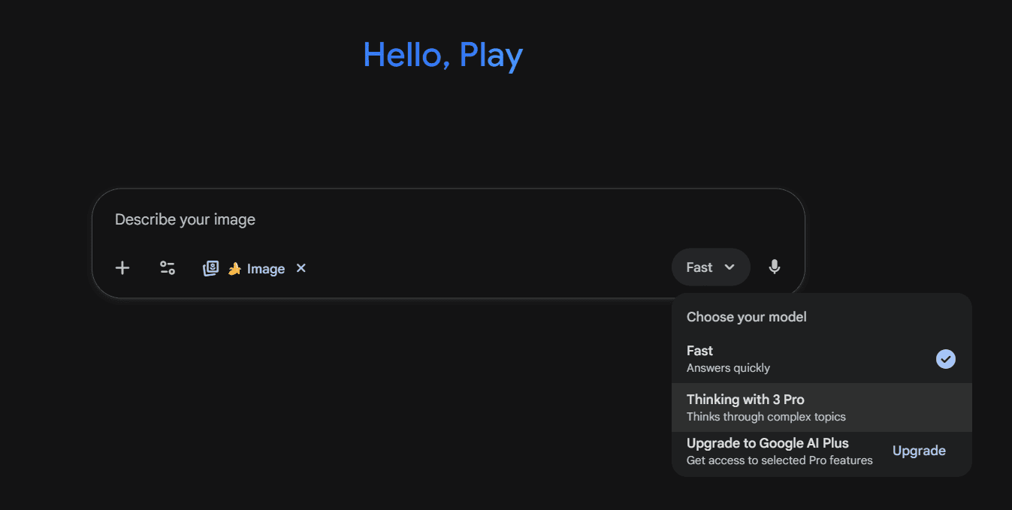1012x510 pixels.
Task: Open the tools sliders icon
Action: (168, 268)
